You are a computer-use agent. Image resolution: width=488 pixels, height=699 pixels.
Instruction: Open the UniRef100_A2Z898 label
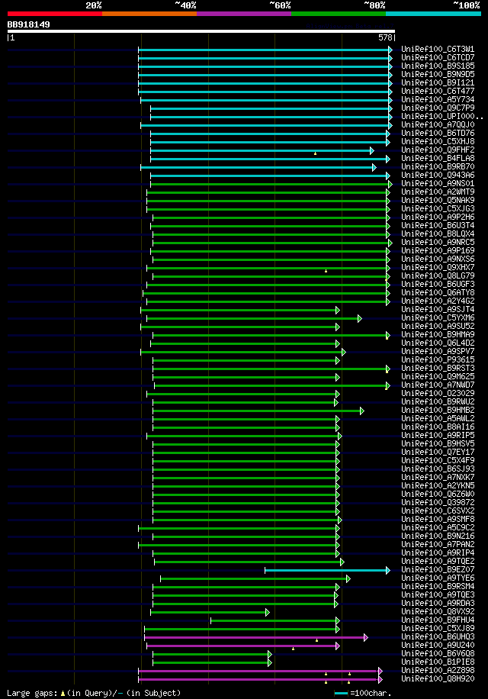[438, 671]
